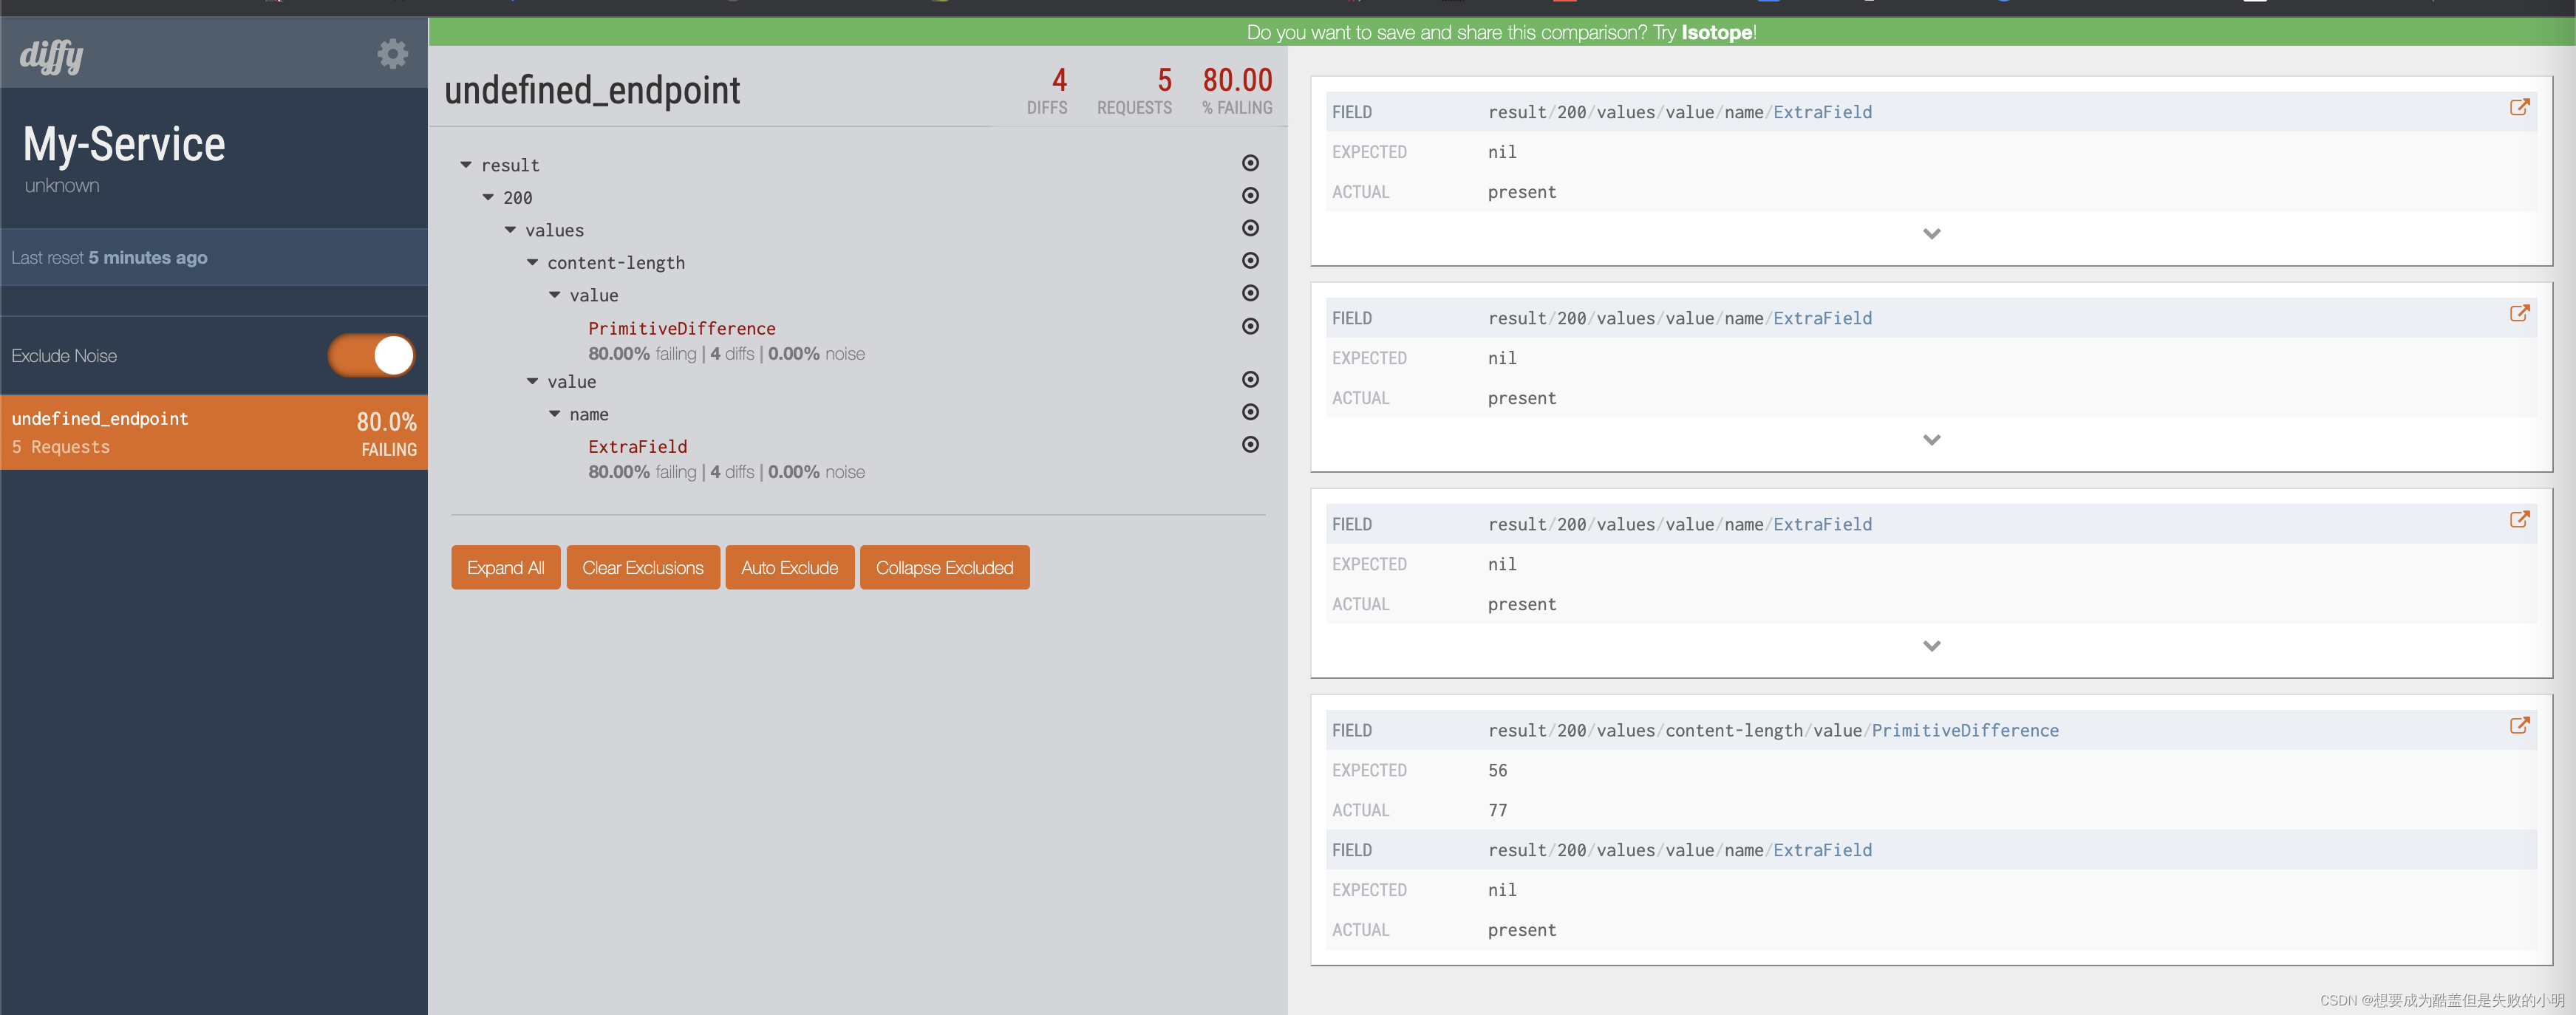Click 'Last reset 5 minutes ago' text

pos(110,257)
